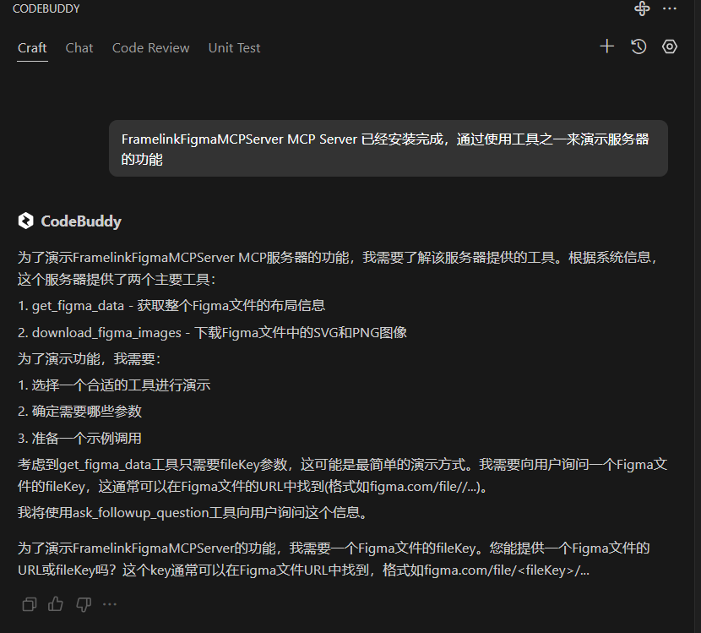Click the opening paragraph '为了演示FramelinkFigmaMCPServer MCP服务器的功能'
The image size is (701, 633).
(x=339, y=269)
